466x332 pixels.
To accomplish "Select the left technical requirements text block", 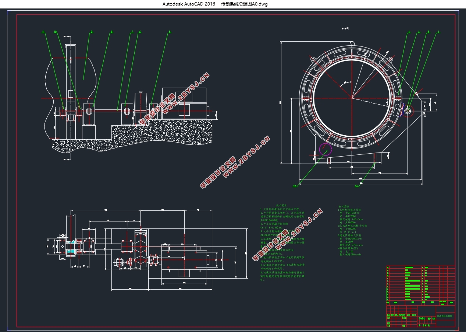I will click(x=282, y=243).
